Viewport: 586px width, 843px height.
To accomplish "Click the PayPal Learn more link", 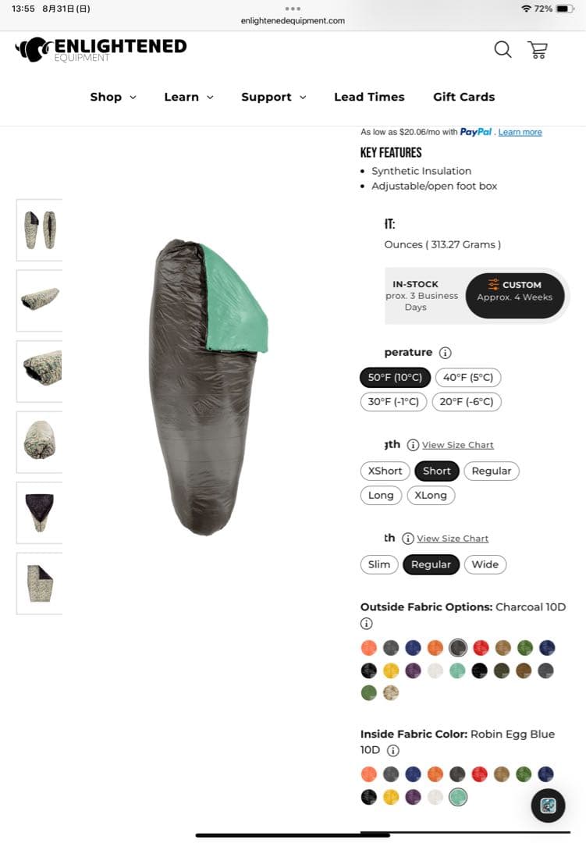I will 520,132.
